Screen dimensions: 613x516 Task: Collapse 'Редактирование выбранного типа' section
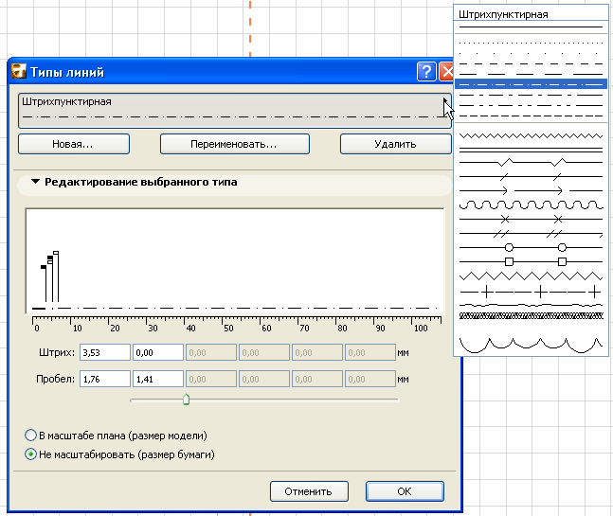36,182
